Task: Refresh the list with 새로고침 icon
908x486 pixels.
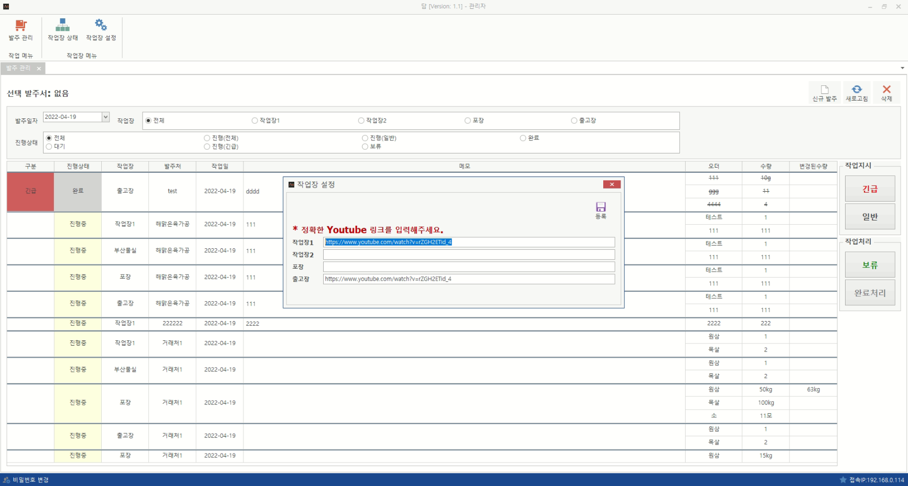Action: [x=857, y=90]
